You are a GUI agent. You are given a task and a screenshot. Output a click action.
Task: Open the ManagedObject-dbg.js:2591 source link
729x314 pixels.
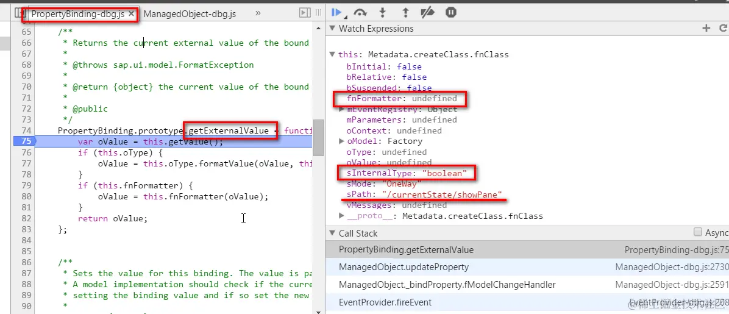(x=672, y=285)
